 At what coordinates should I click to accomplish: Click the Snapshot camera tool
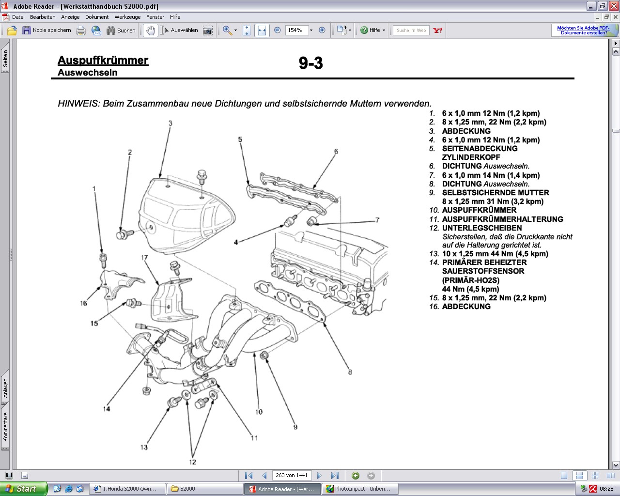pyautogui.click(x=207, y=30)
